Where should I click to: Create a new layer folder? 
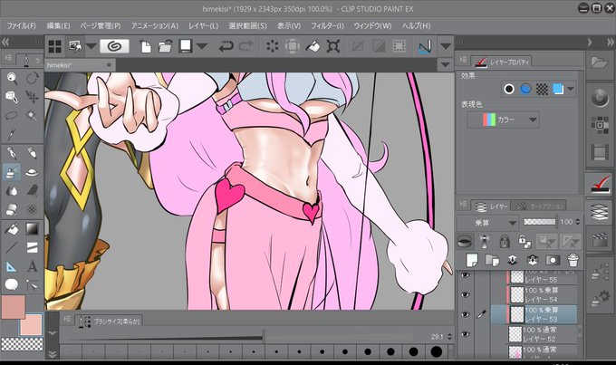pyautogui.click(x=492, y=260)
